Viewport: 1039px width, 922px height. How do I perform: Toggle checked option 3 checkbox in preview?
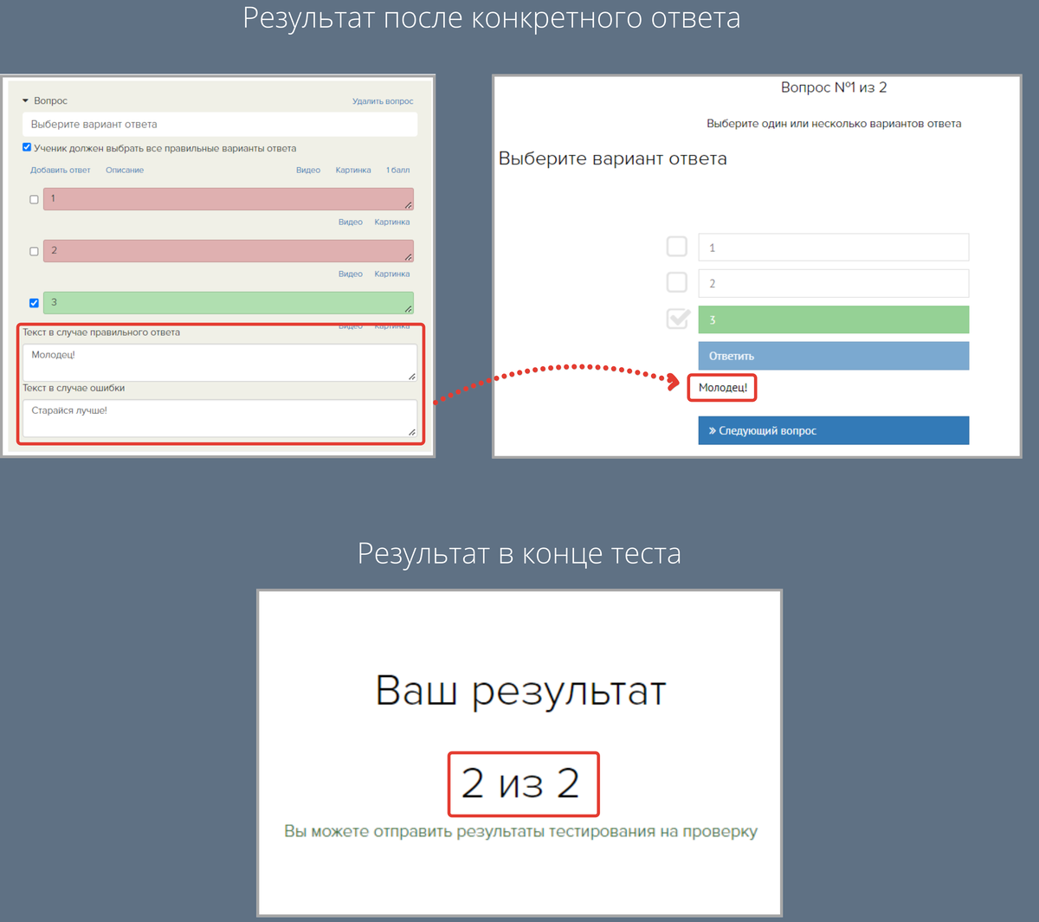tap(678, 319)
